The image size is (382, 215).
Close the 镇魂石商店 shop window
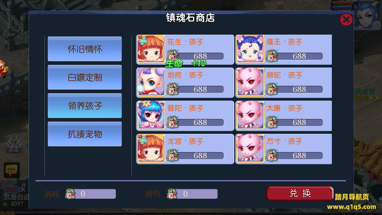coord(346,20)
